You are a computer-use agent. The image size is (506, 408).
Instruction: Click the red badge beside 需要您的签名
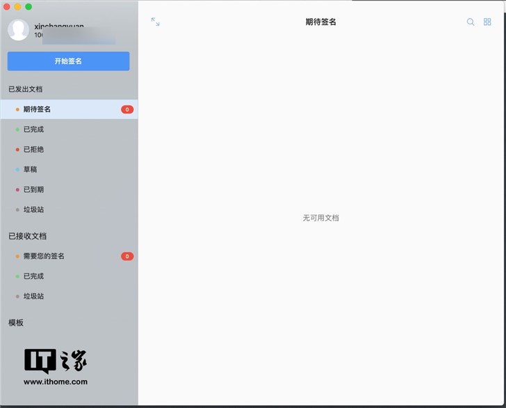pyautogui.click(x=126, y=256)
